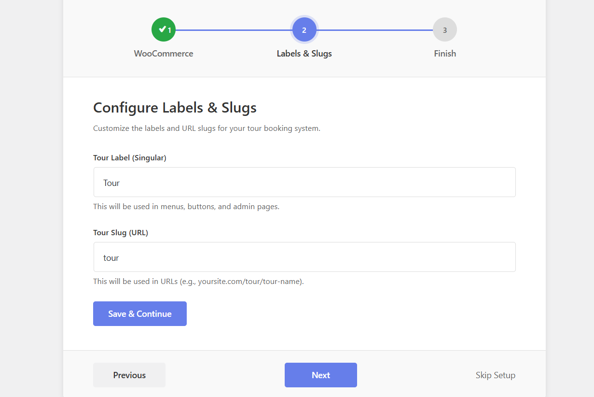Viewport: 594px width, 397px height.
Task: Click the Skip Setup link
Action: [x=495, y=375]
